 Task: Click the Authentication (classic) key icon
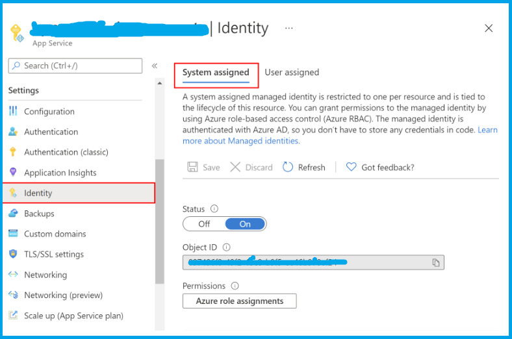[x=13, y=152]
